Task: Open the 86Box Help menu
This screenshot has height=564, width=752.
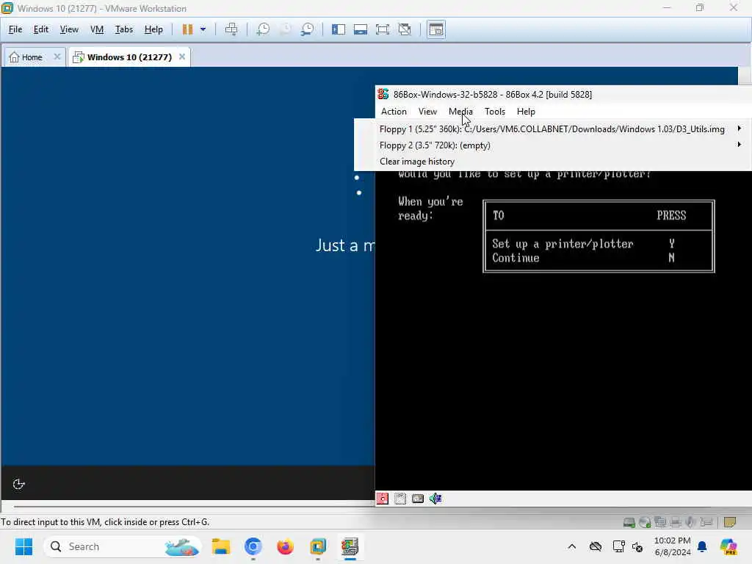Action: (x=526, y=112)
